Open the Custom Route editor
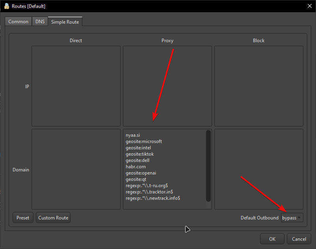 (x=53, y=217)
